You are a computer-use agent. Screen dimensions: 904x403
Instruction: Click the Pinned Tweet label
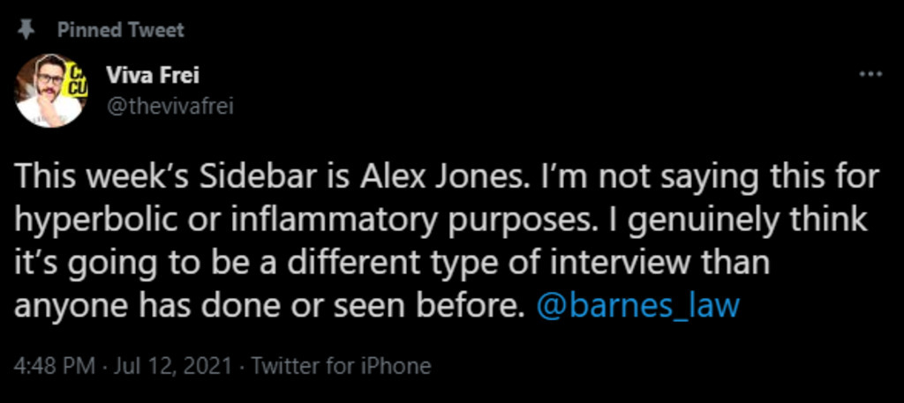click(x=121, y=30)
